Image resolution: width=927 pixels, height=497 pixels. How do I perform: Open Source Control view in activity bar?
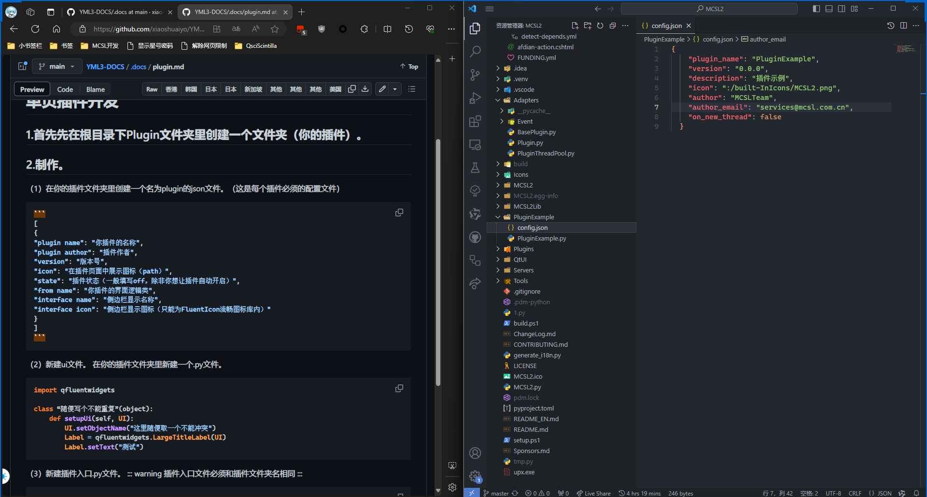tap(475, 74)
